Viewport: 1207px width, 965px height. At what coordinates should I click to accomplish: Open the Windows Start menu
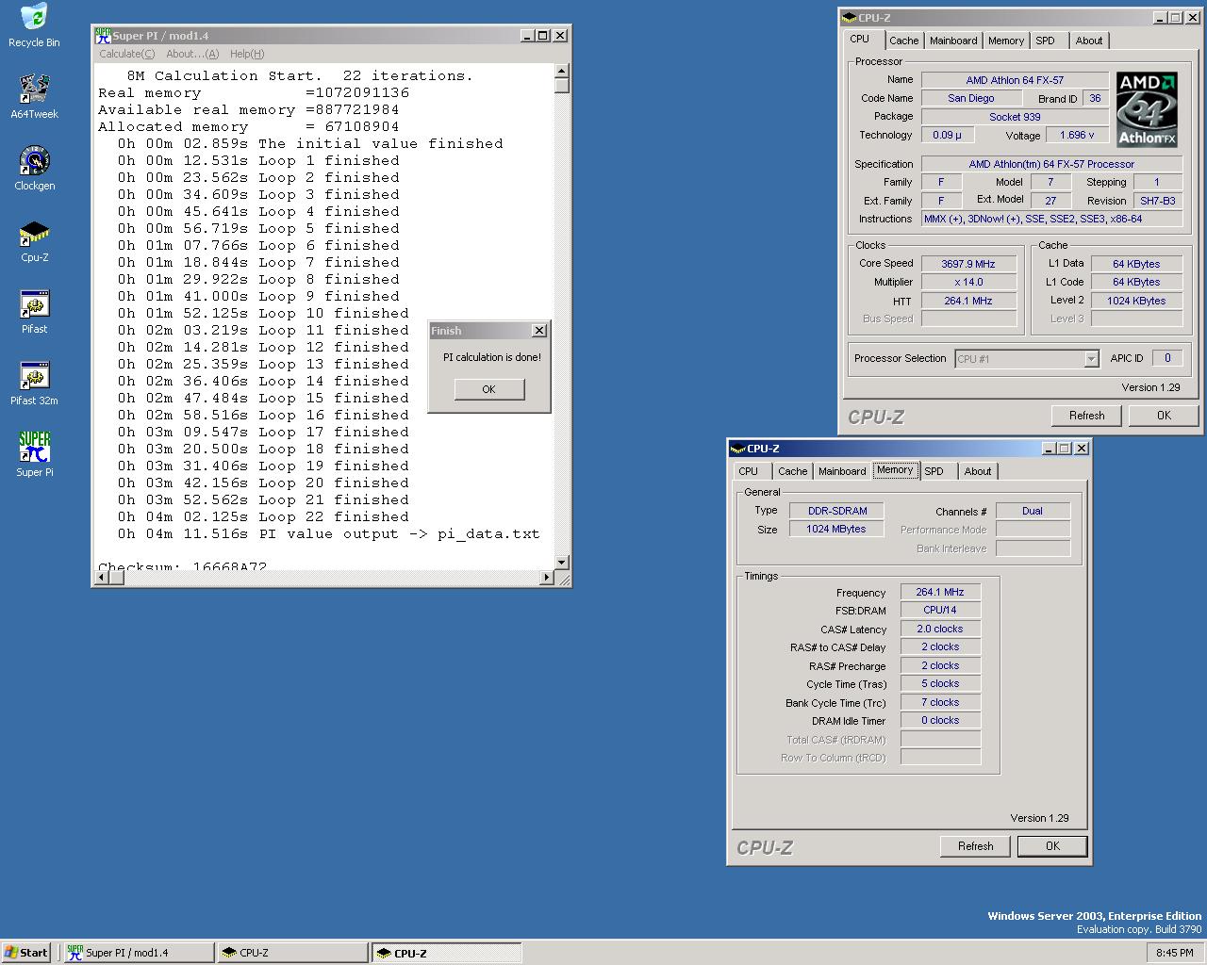[x=26, y=953]
